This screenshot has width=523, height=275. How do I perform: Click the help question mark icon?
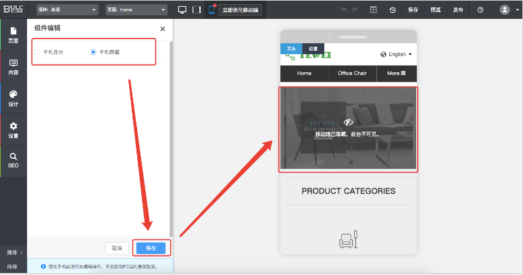tap(480, 10)
